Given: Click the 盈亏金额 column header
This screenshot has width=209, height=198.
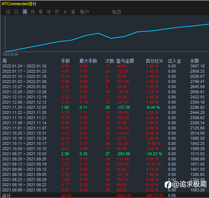Looking at the screenshot, I should 125,61.
